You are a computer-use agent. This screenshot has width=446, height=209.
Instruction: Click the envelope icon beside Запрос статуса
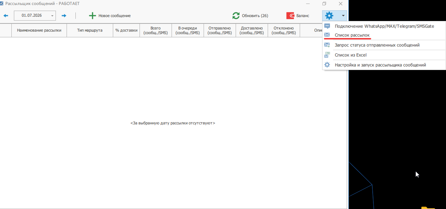pos(327,45)
